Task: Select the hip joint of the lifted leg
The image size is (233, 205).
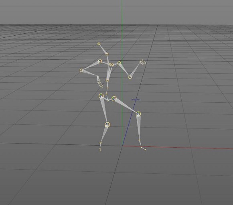Action: (114, 99)
